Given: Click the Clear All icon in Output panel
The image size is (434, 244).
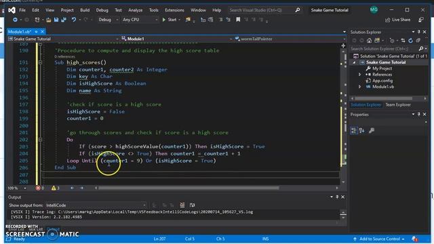Looking at the screenshot, I should tap(182, 205).
